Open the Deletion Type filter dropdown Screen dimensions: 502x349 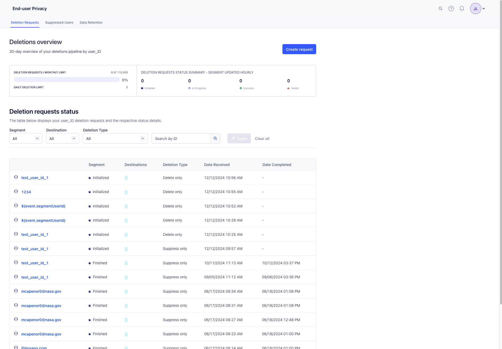[x=115, y=139]
